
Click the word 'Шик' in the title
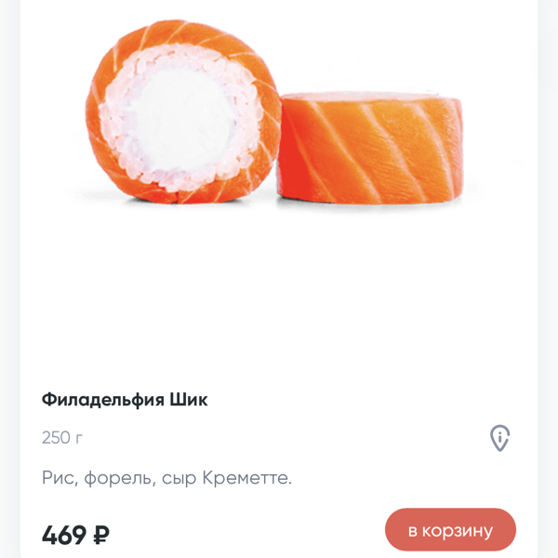coord(189,400)
